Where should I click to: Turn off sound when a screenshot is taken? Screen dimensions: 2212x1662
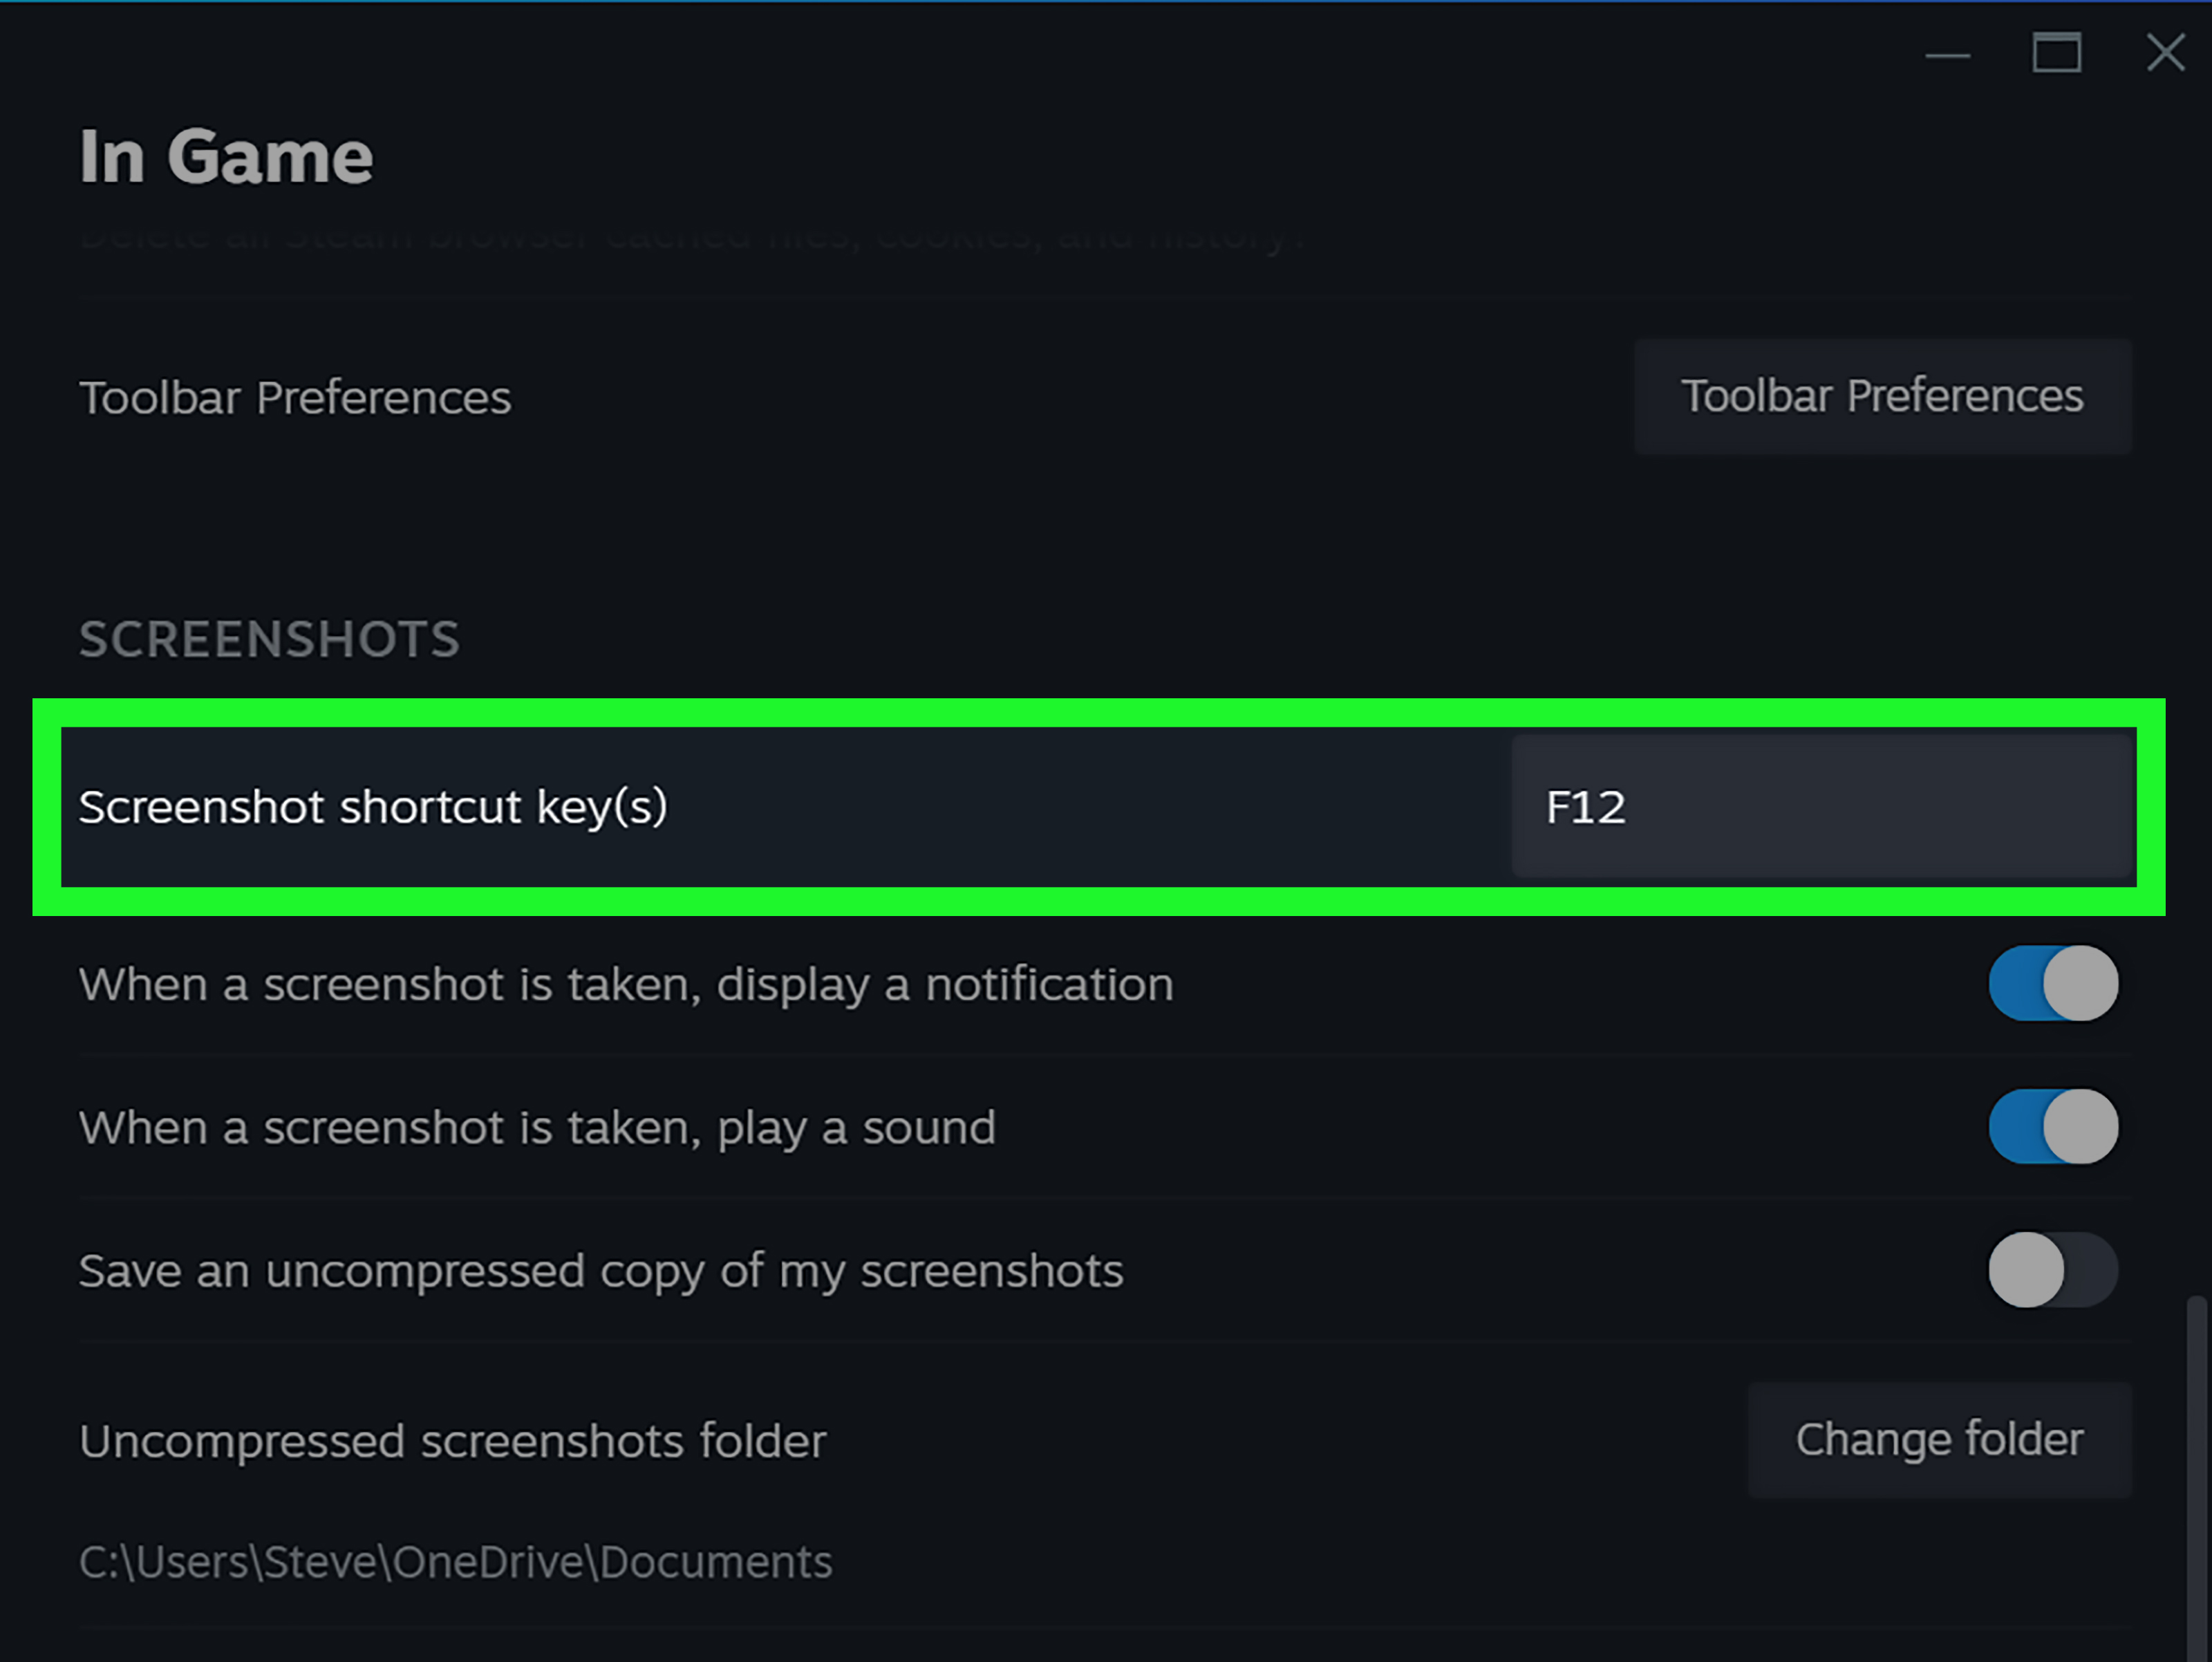(2052, 1126)
